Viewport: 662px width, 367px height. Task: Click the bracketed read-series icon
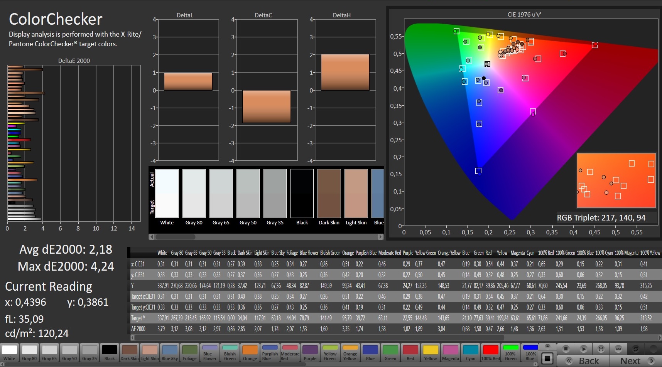click(x=601, y=349)
